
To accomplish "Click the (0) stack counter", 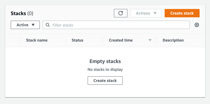I will coord(30,13).
